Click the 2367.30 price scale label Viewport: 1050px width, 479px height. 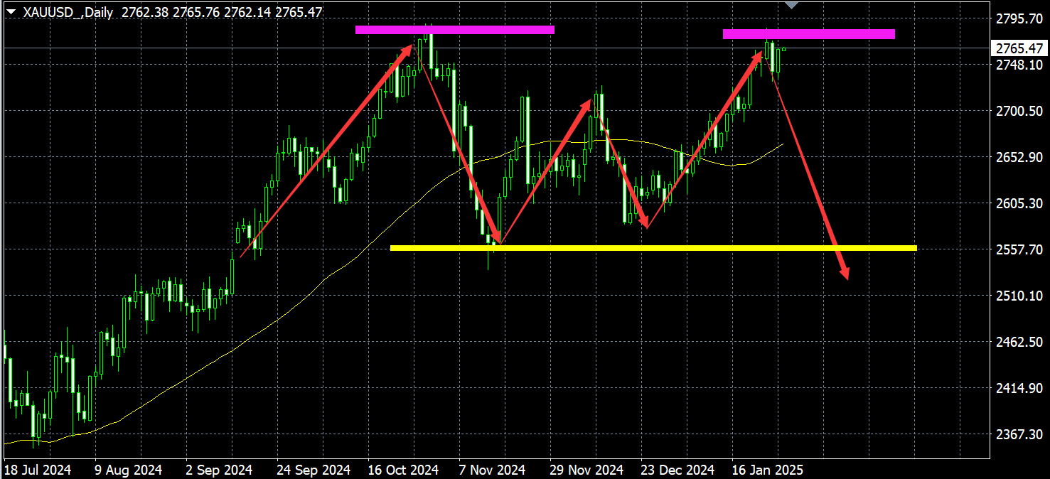1019,434
